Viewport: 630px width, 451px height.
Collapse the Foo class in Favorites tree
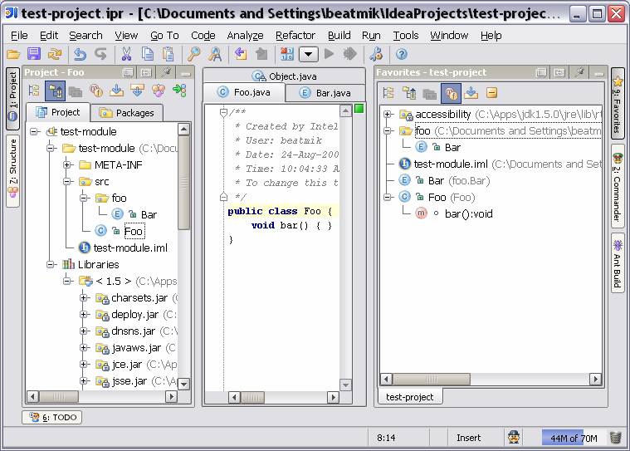coord(388,197)
